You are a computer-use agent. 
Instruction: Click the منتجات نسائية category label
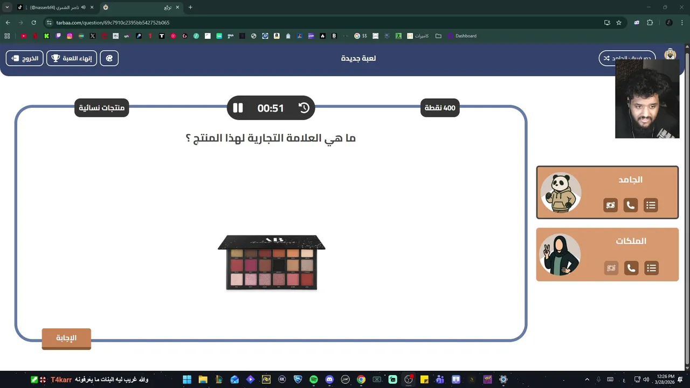tap(101, 108)
